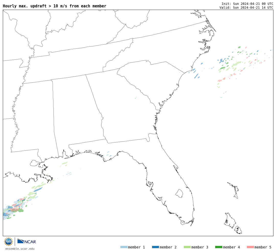Select the 'member 3' legend label
The width and height of the screenshot is (276, 252).
point(200,247)
